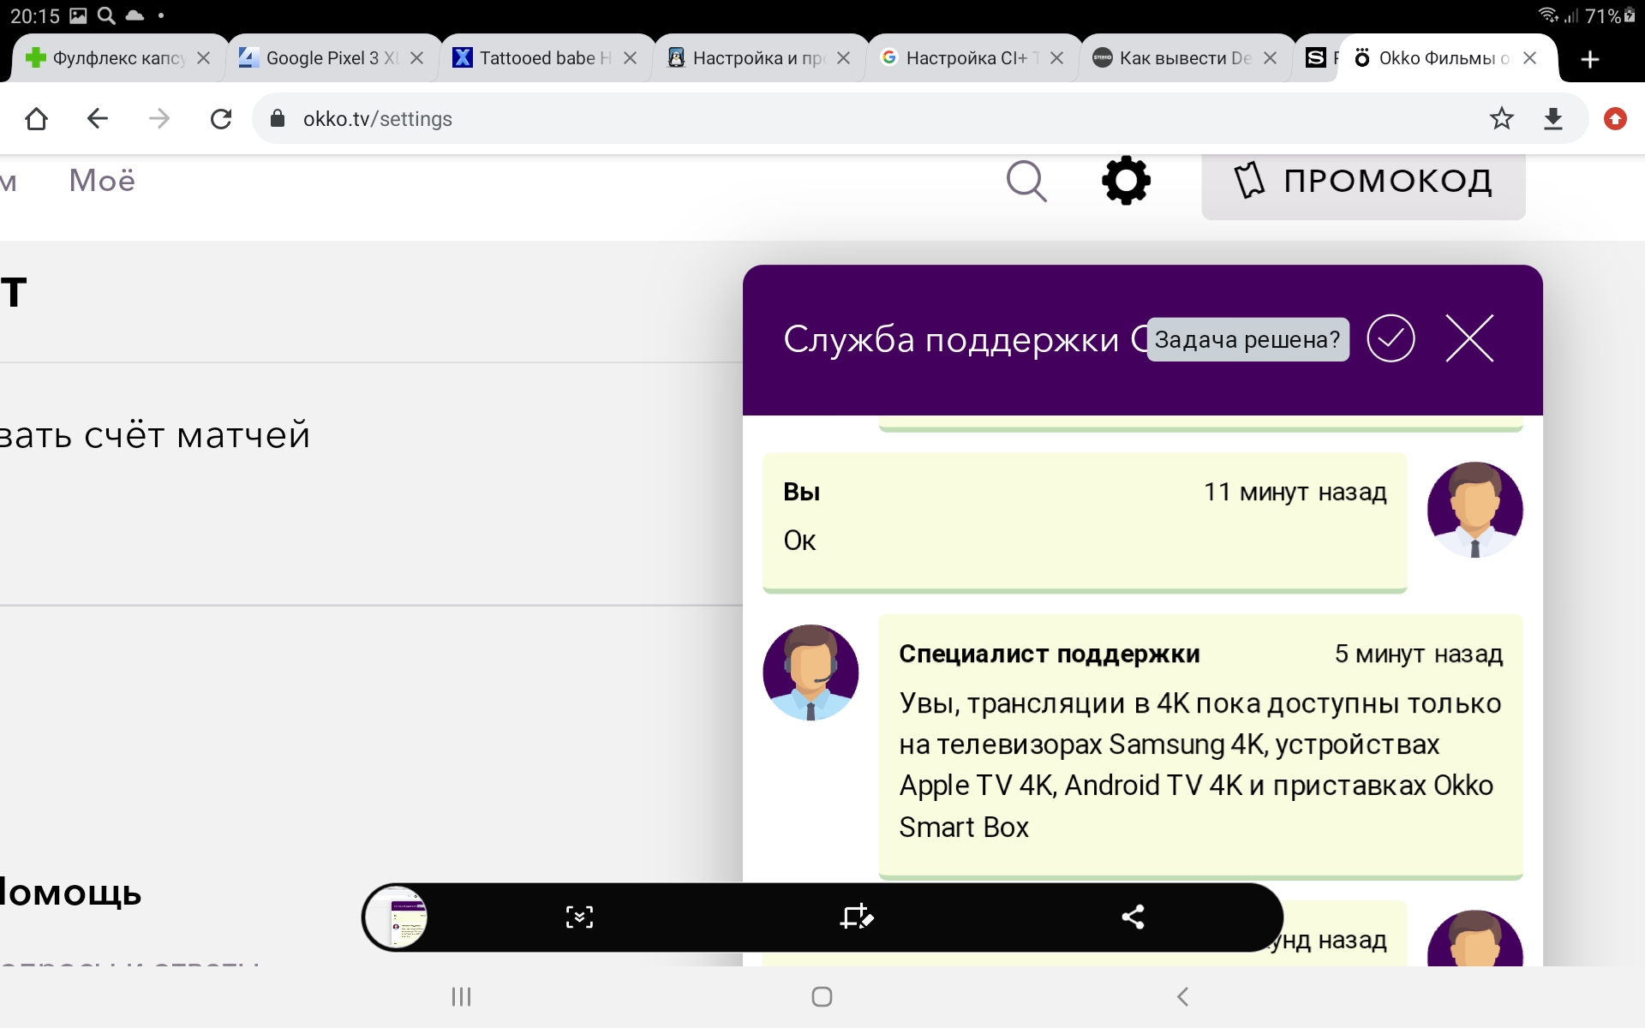1645x1028 pixels.
Task: Go to browser home page
Action: [x=36, y=118]
